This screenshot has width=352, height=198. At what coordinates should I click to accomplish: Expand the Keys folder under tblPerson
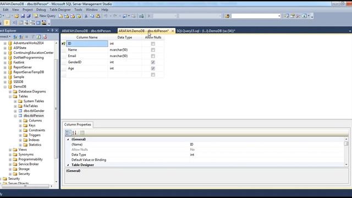(20, 125)
